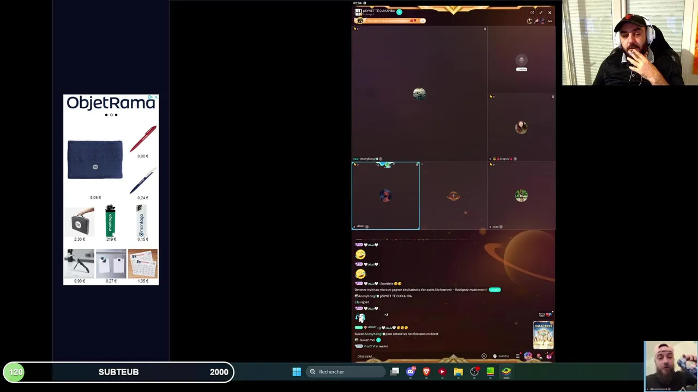Screen dimensions: 698x392
Task: Open Brave browser from the taskbar
Action: (x=426, y=372)
